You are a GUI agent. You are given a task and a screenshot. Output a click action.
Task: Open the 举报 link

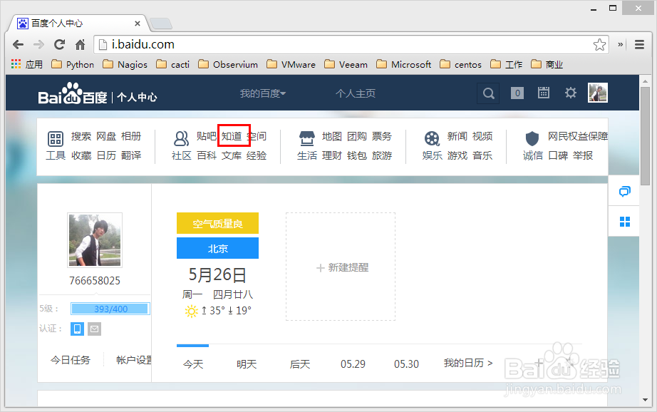(x=583, y=155)
